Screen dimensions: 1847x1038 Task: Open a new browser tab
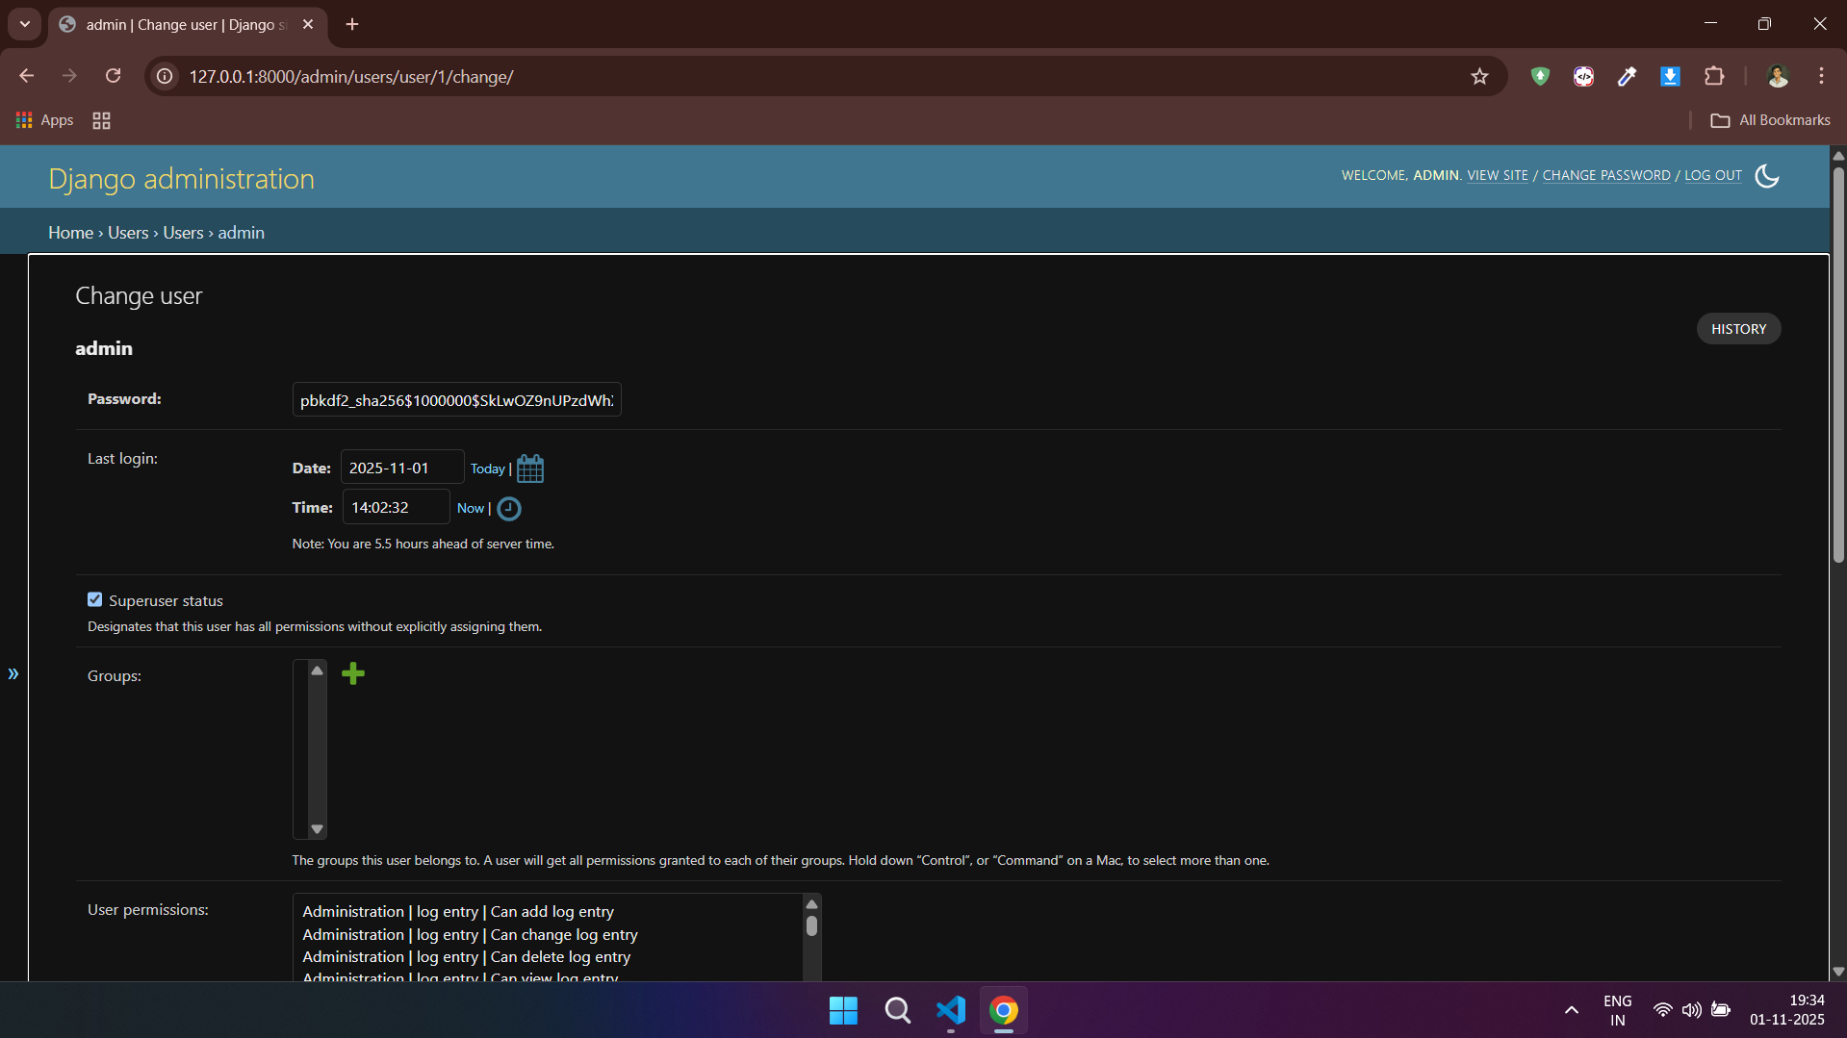coord(352,24)
